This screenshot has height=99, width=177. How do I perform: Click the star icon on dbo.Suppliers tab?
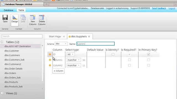[70, 37]
